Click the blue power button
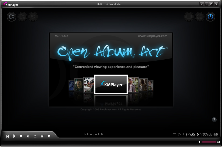This screenshot has width=222, height=161. coord(210,17)
